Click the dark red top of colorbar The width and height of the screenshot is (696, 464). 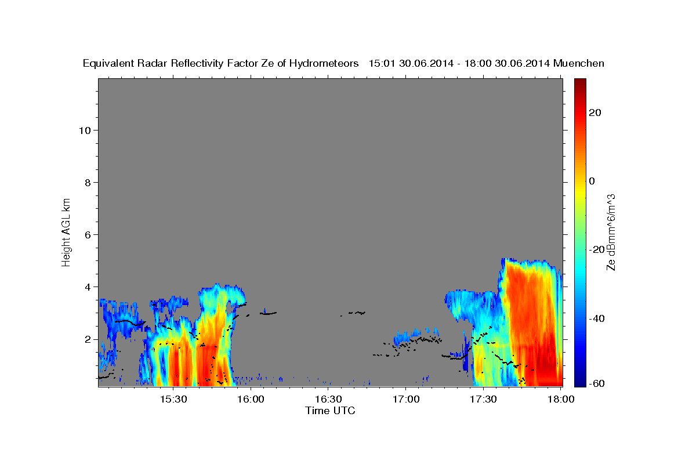coord(579,84)
